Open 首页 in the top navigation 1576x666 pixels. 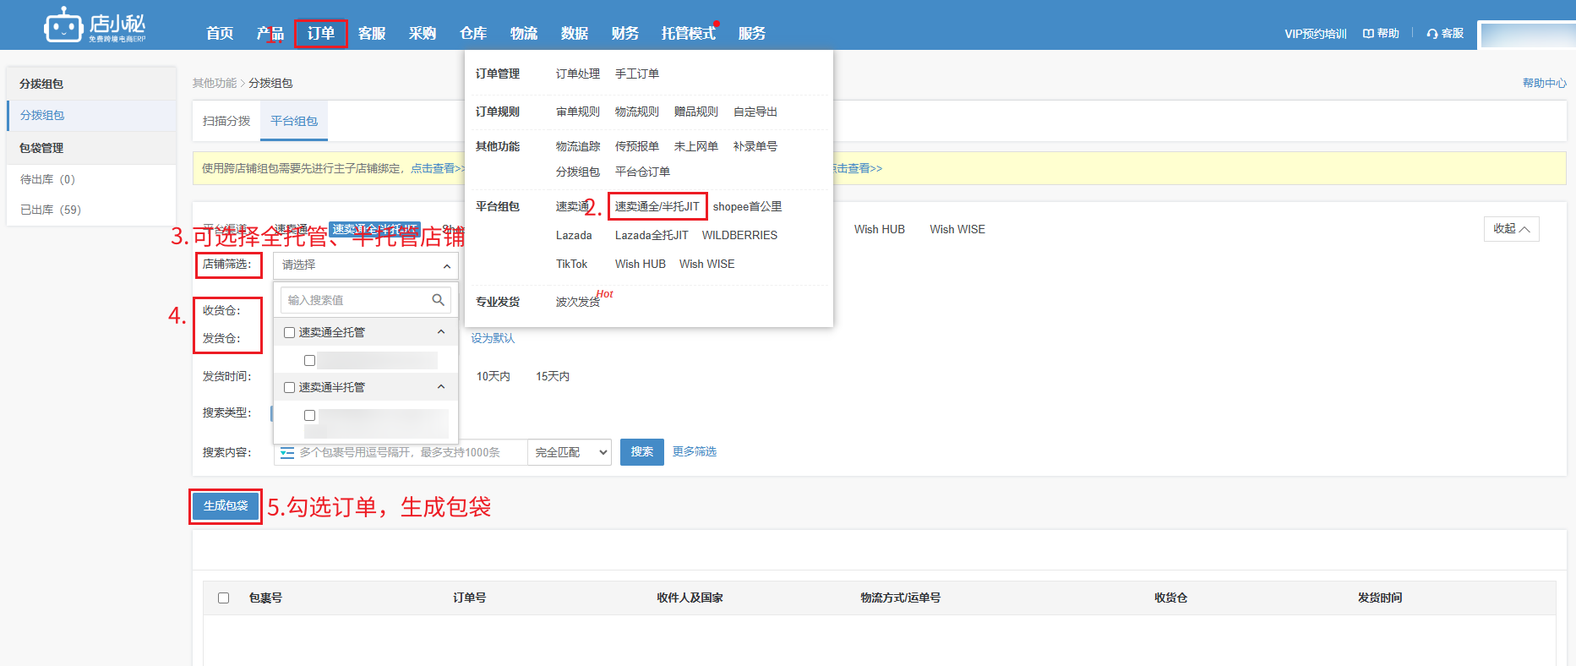point(220,33)
